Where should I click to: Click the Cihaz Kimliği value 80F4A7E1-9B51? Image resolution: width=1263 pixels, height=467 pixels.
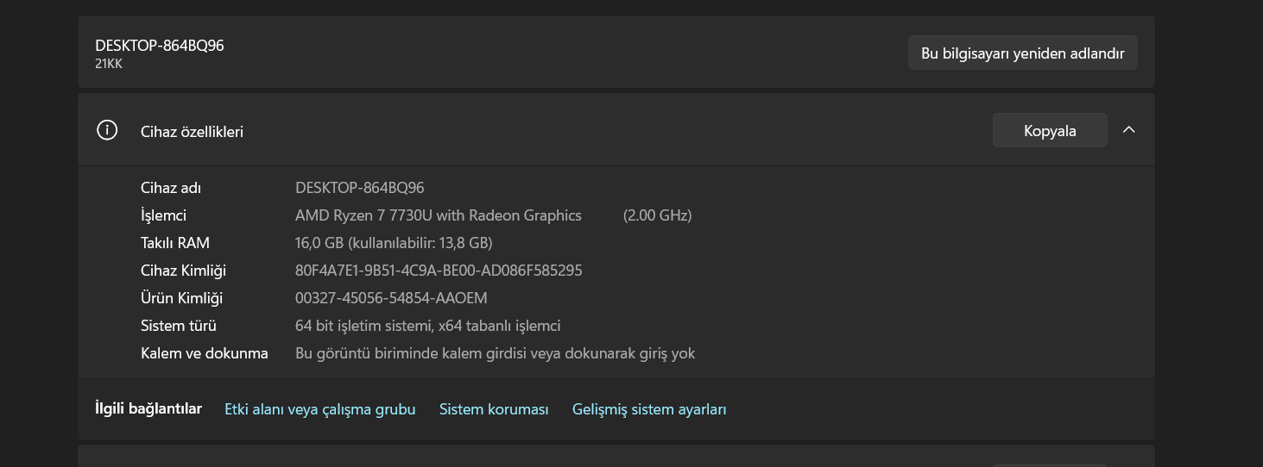(x=439, y=271)
